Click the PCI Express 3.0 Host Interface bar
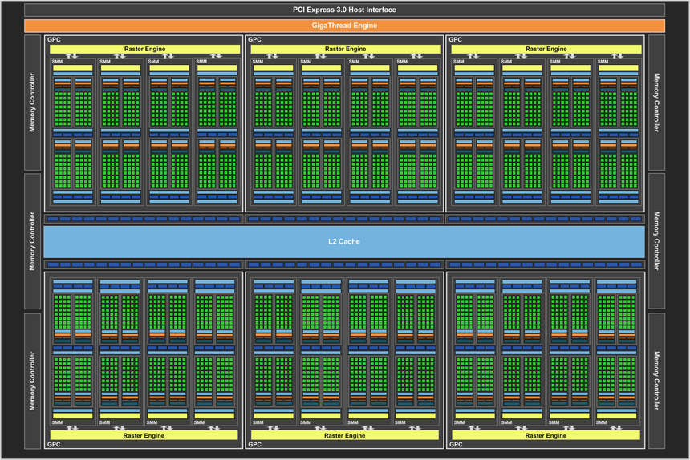The width and height of the screenshot is (690, 460). (344, 10)
